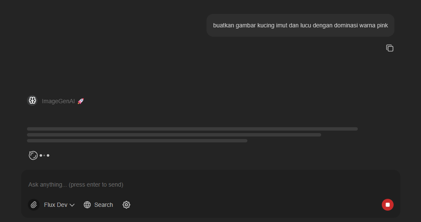Click the animated typing dots indicator
This screenshot has width=421, height=222.
point(45,155)
